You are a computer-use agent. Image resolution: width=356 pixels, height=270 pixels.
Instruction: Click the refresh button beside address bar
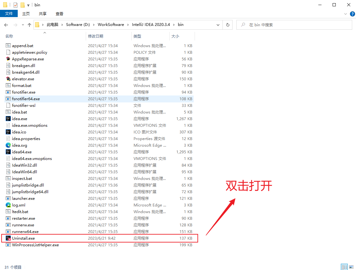pyautogui.click(x=228, y=25)
